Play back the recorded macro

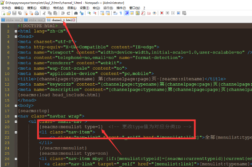click(173, 13)
